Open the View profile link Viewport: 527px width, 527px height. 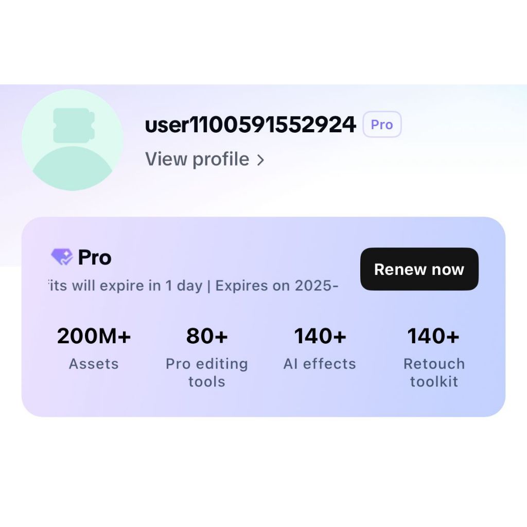click(x=197, y=159)
